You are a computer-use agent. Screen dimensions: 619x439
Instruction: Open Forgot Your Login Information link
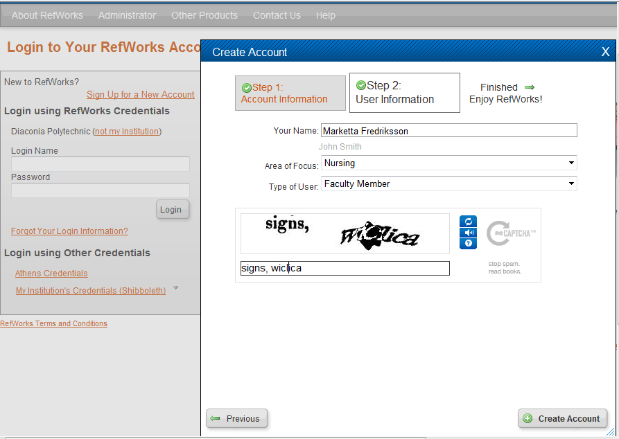tap(69, 231)
